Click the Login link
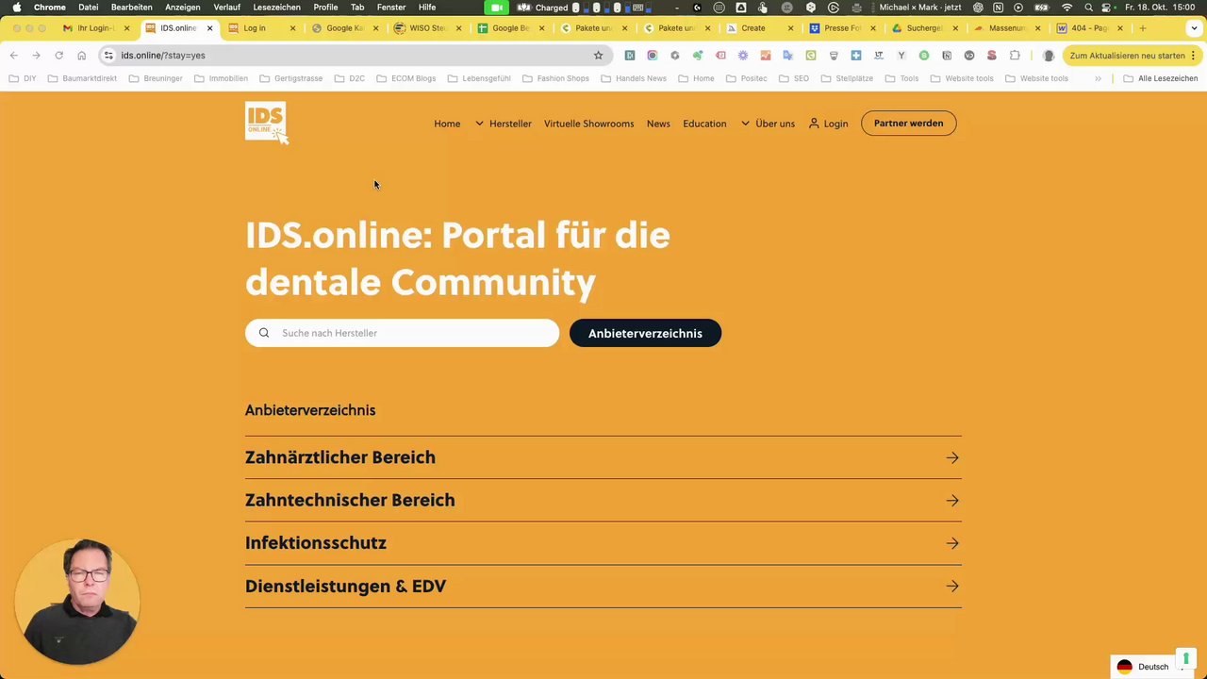Screen dimensions: 1207x679 [x=835, y=124]
